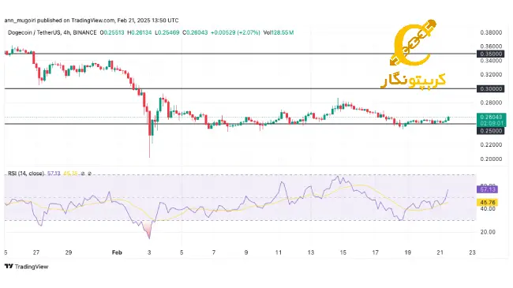Click the date label 17 on time axis
This screenshot has height=288, width=513.
point(375,252)
